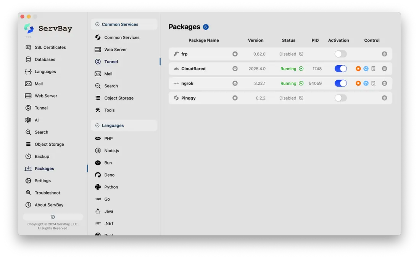
Task: Click the ngrok package name
Action: 187,84
